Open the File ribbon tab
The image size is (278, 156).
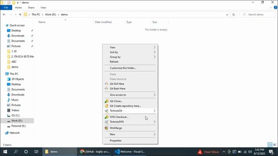click(x=6, y=8)
